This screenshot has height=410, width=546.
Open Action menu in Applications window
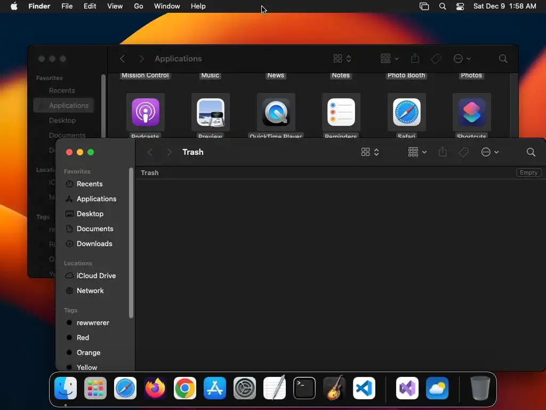point(462,59)
